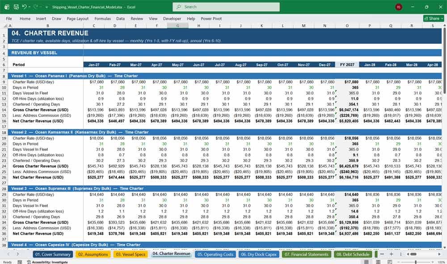The image size is (447, 264).
Task: Select Vessel 3 Ocean Supramax III header row
Action: (x=225, y=188)
